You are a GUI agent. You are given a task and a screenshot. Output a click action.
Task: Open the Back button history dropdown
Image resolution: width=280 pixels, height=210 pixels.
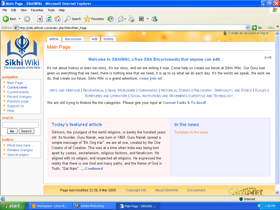(19, 19)
